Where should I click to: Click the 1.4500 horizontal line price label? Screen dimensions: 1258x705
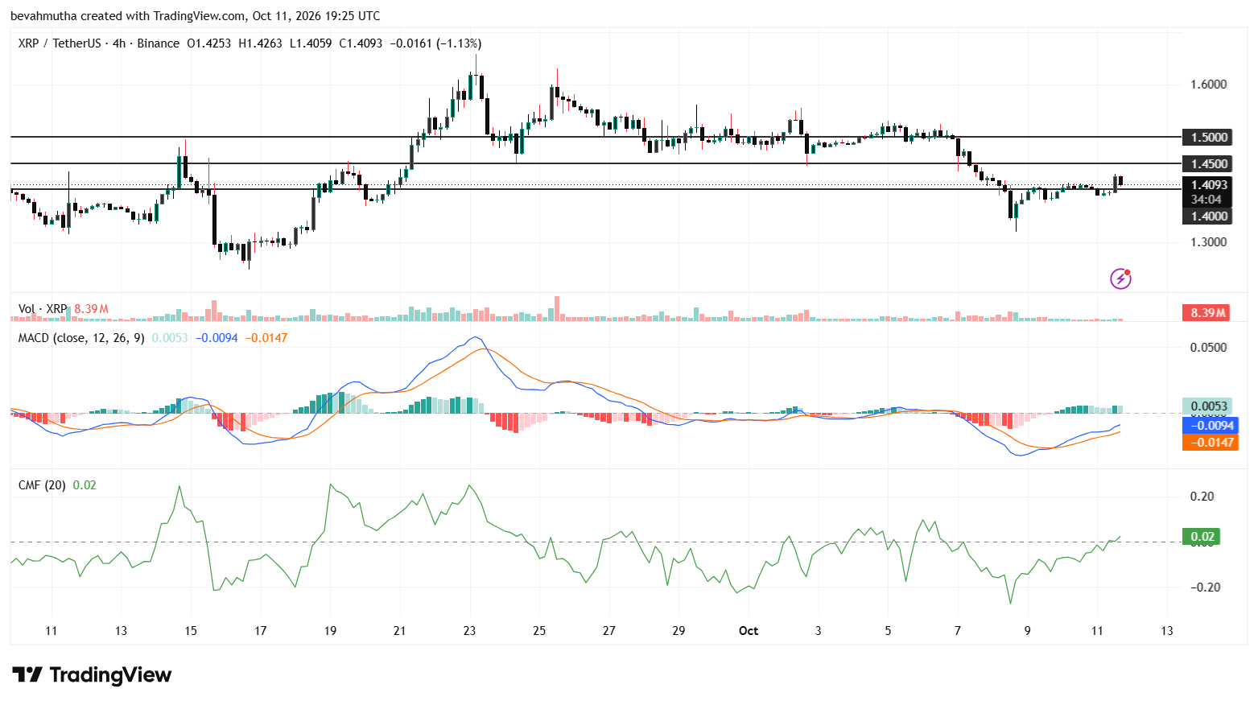click(x=1206, y=164)
